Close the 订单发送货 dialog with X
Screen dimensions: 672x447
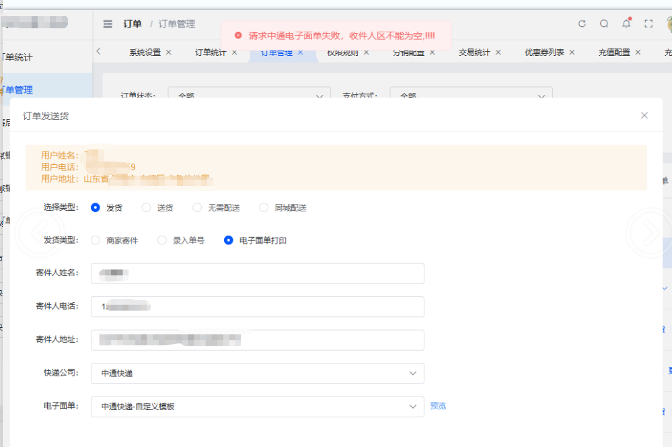coord(644,115)
